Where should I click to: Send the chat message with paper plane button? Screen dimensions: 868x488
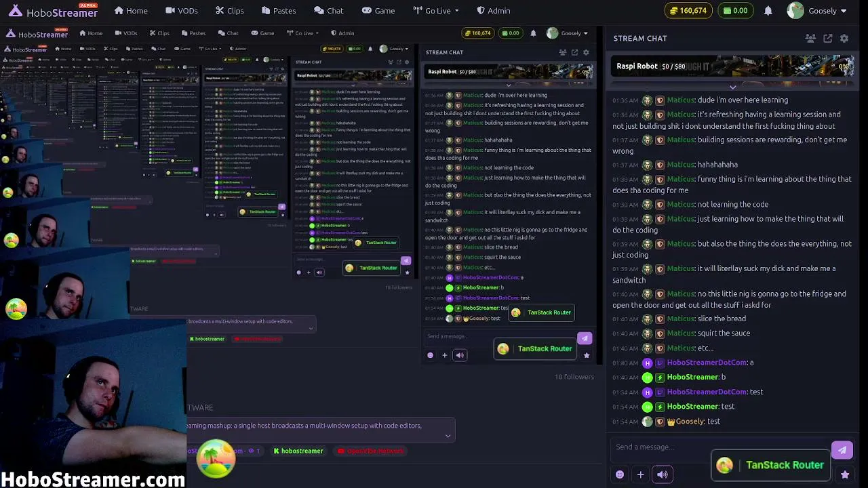(x=842, y=449)
